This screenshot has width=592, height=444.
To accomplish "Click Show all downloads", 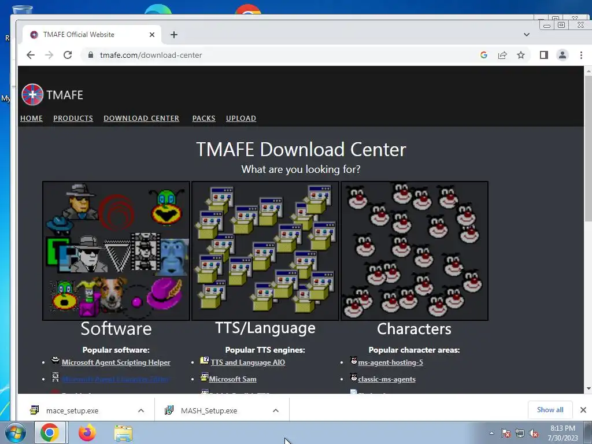I will [x=550, y=410].
